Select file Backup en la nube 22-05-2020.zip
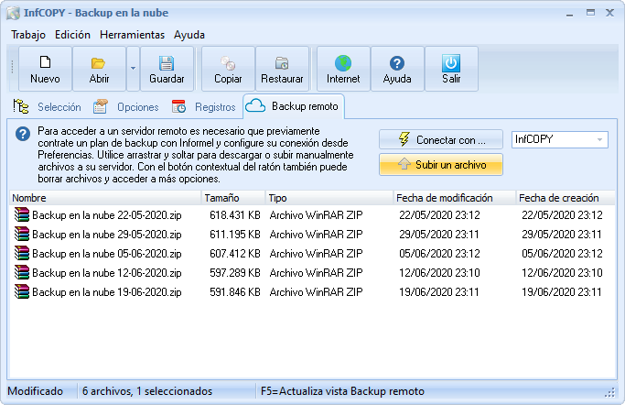Screen dimensions: 625x405 [107, 215]
